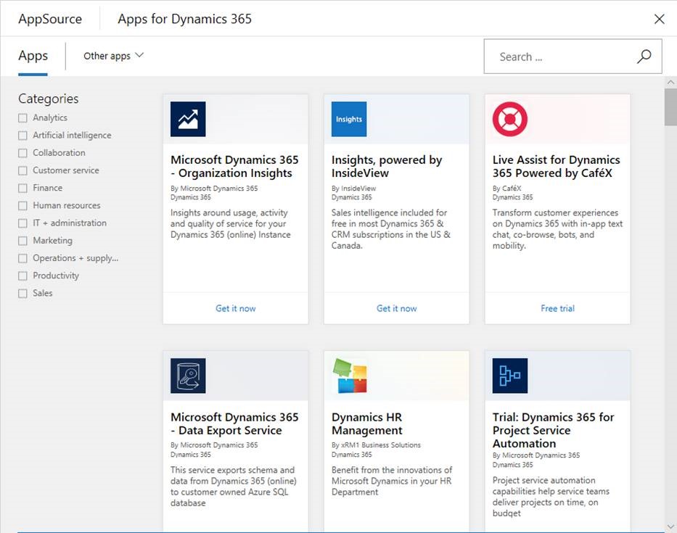Click the scrollbar up arrow

point(670,82)
